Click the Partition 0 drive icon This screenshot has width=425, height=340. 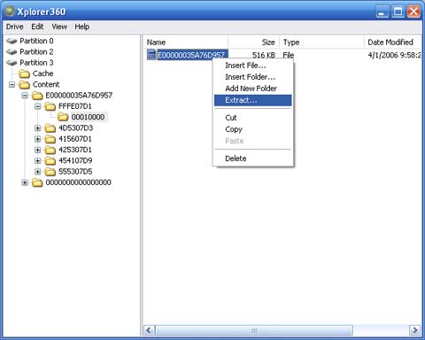point(12,41)
